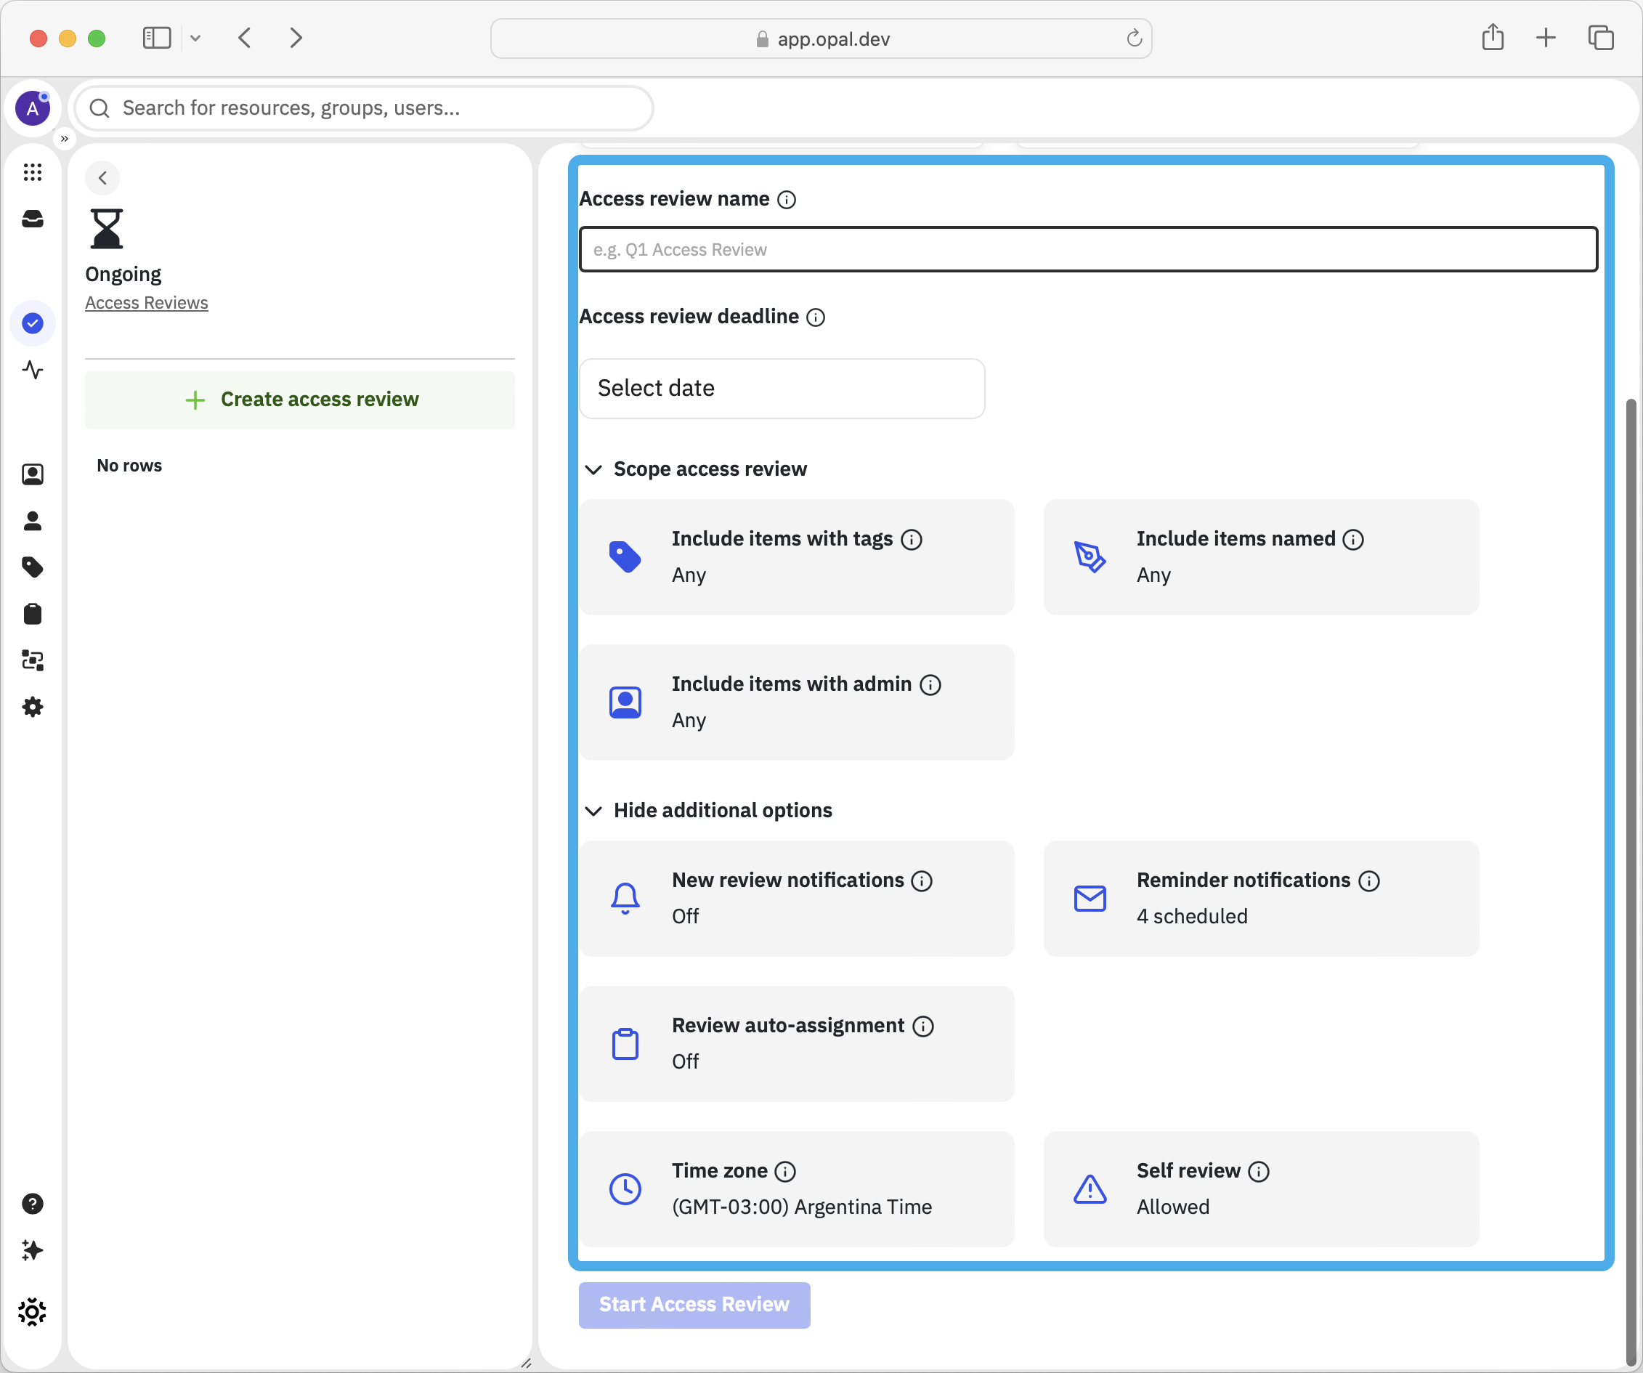The height and width of the screenshot is (1373, 1643).
Task: Click info icon beside Include items named
Action: click(x=1352, y=539)
